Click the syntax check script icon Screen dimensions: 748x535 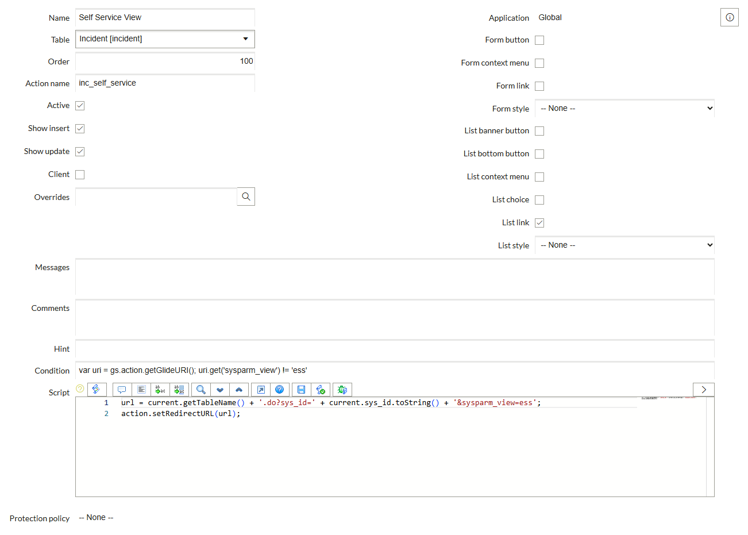tap(321, 390)
